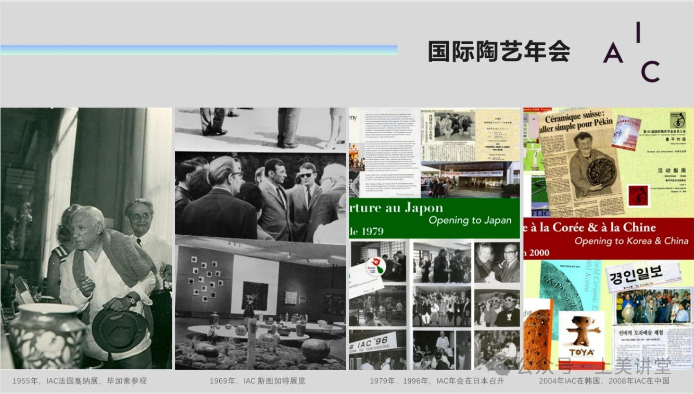Click caption 1969年，IAC 斯图加特展览
694x394 pixels.
258,381
